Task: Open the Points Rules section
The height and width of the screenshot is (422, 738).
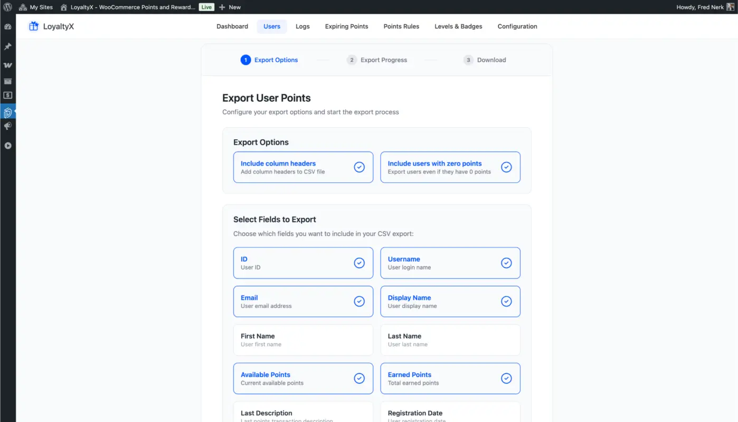Action: (x=401, y=26)
